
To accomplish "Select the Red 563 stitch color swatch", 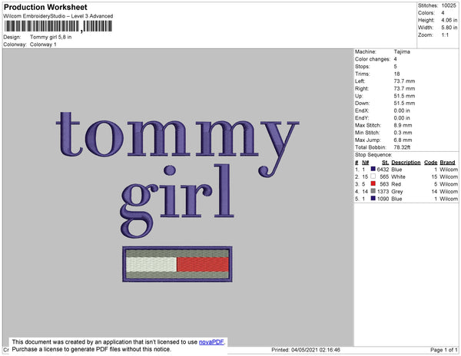I will pos(373,183).
